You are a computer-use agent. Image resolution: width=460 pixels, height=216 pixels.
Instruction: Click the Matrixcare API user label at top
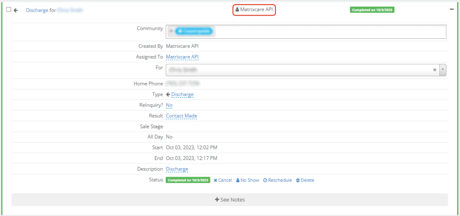[x=254, y=9]
